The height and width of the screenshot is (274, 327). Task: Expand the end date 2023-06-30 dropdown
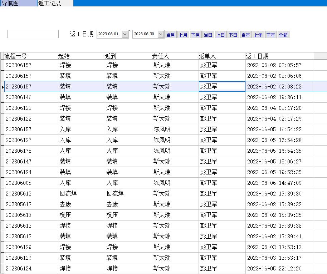click(x=161, y=34)
